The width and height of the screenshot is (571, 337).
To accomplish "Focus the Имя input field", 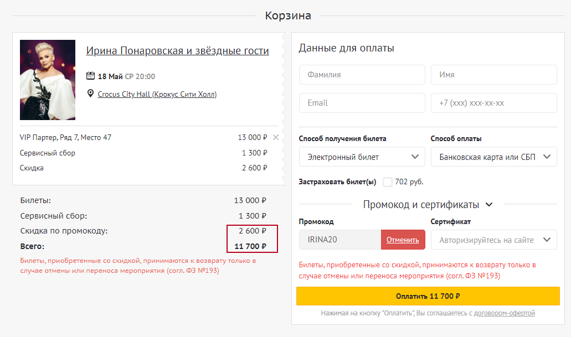I will click(493, 75).
